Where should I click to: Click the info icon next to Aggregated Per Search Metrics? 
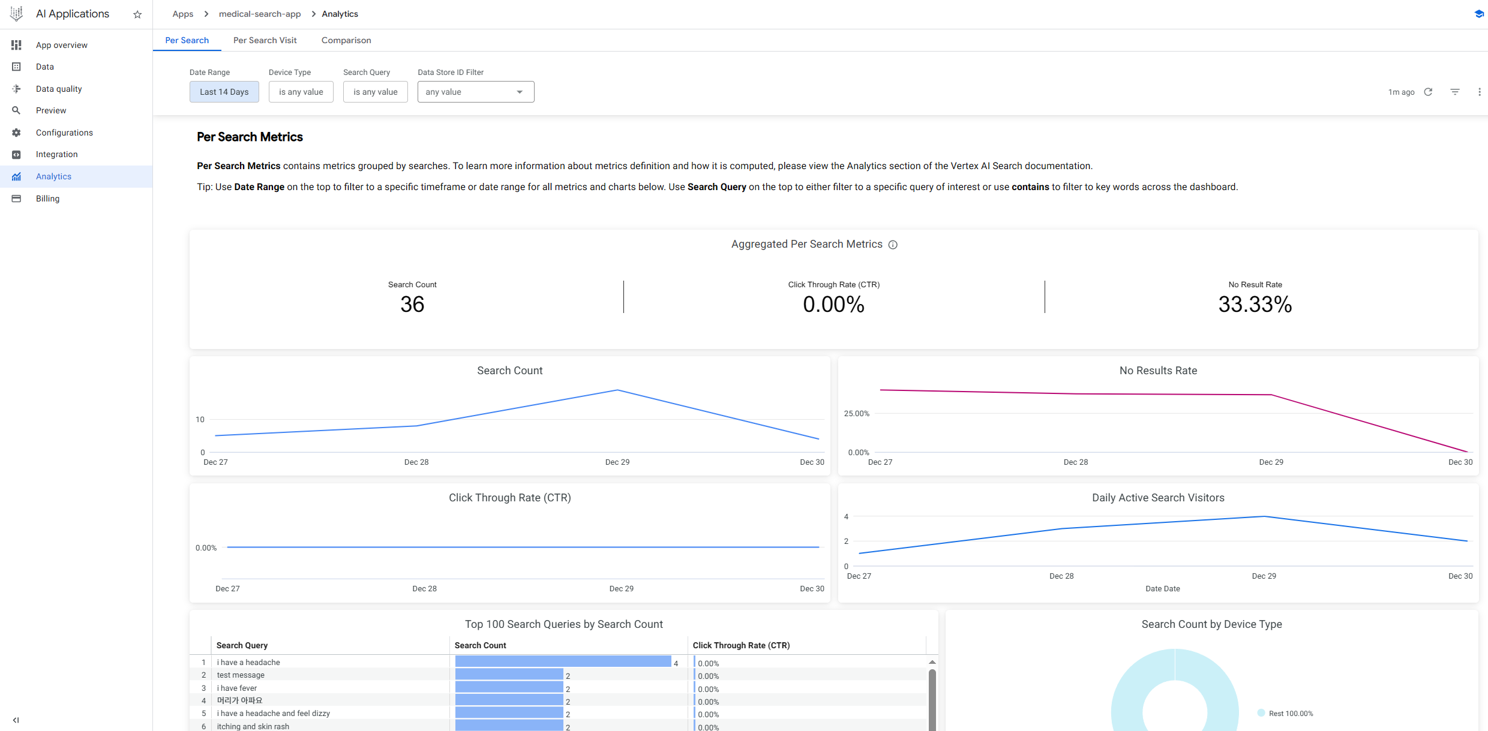pyautogui.click(x=893, y=245)
